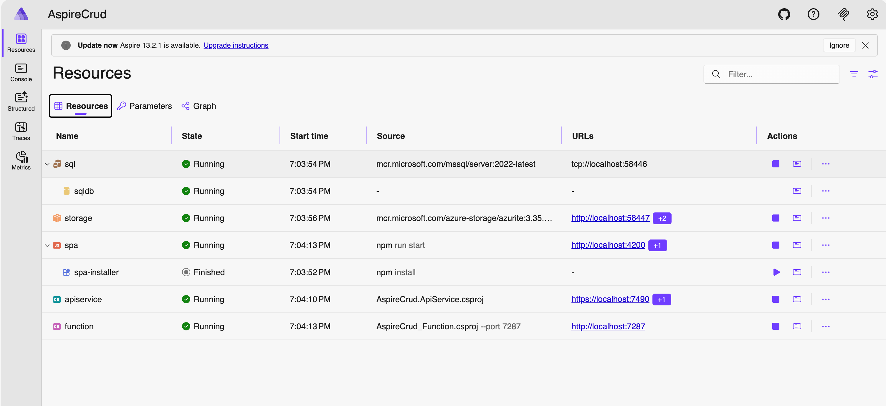Image resolution: width=886 pixels, height=406 pixels.
Task: Open Traces page in sidebar
Action: [21, 131]
